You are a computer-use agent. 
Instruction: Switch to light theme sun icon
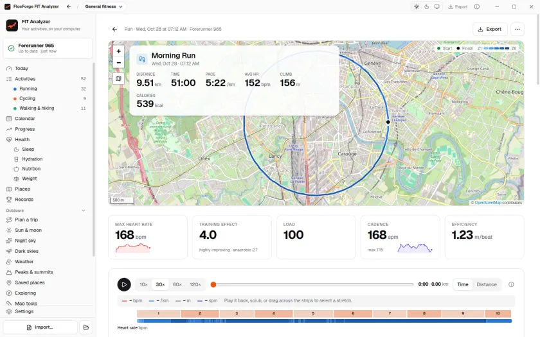coord(417,6)
